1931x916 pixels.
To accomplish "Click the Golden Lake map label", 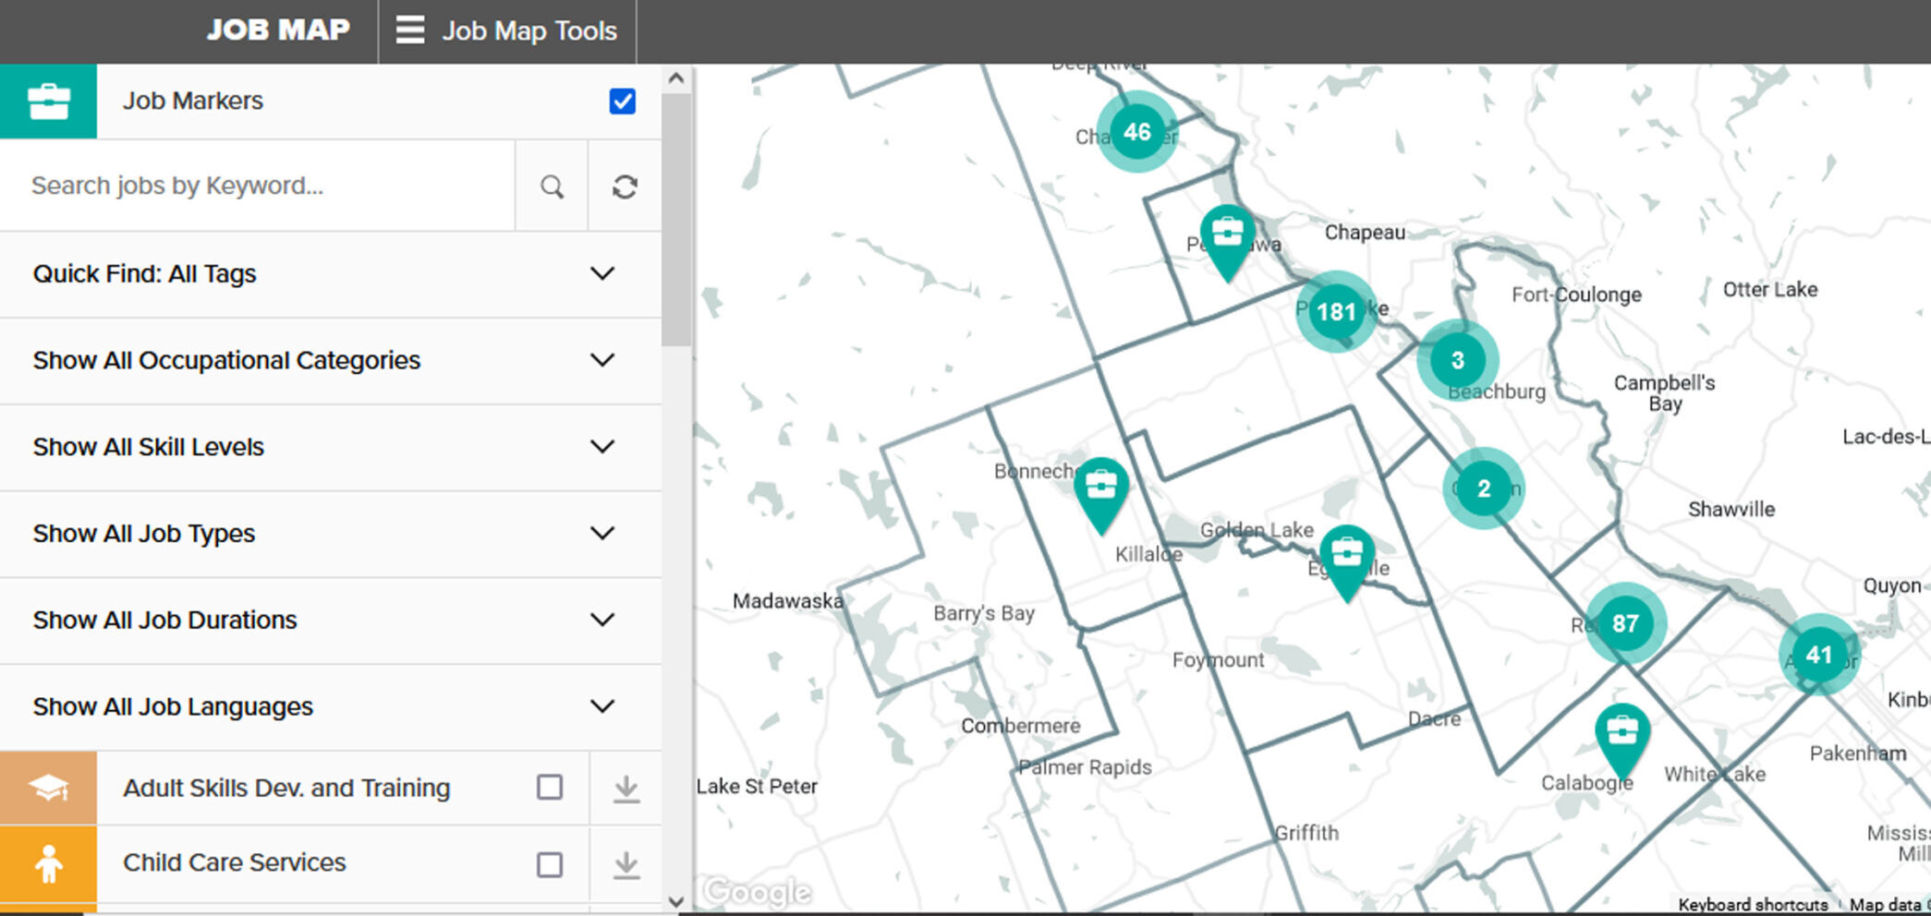I will [x=1257, y=530].
